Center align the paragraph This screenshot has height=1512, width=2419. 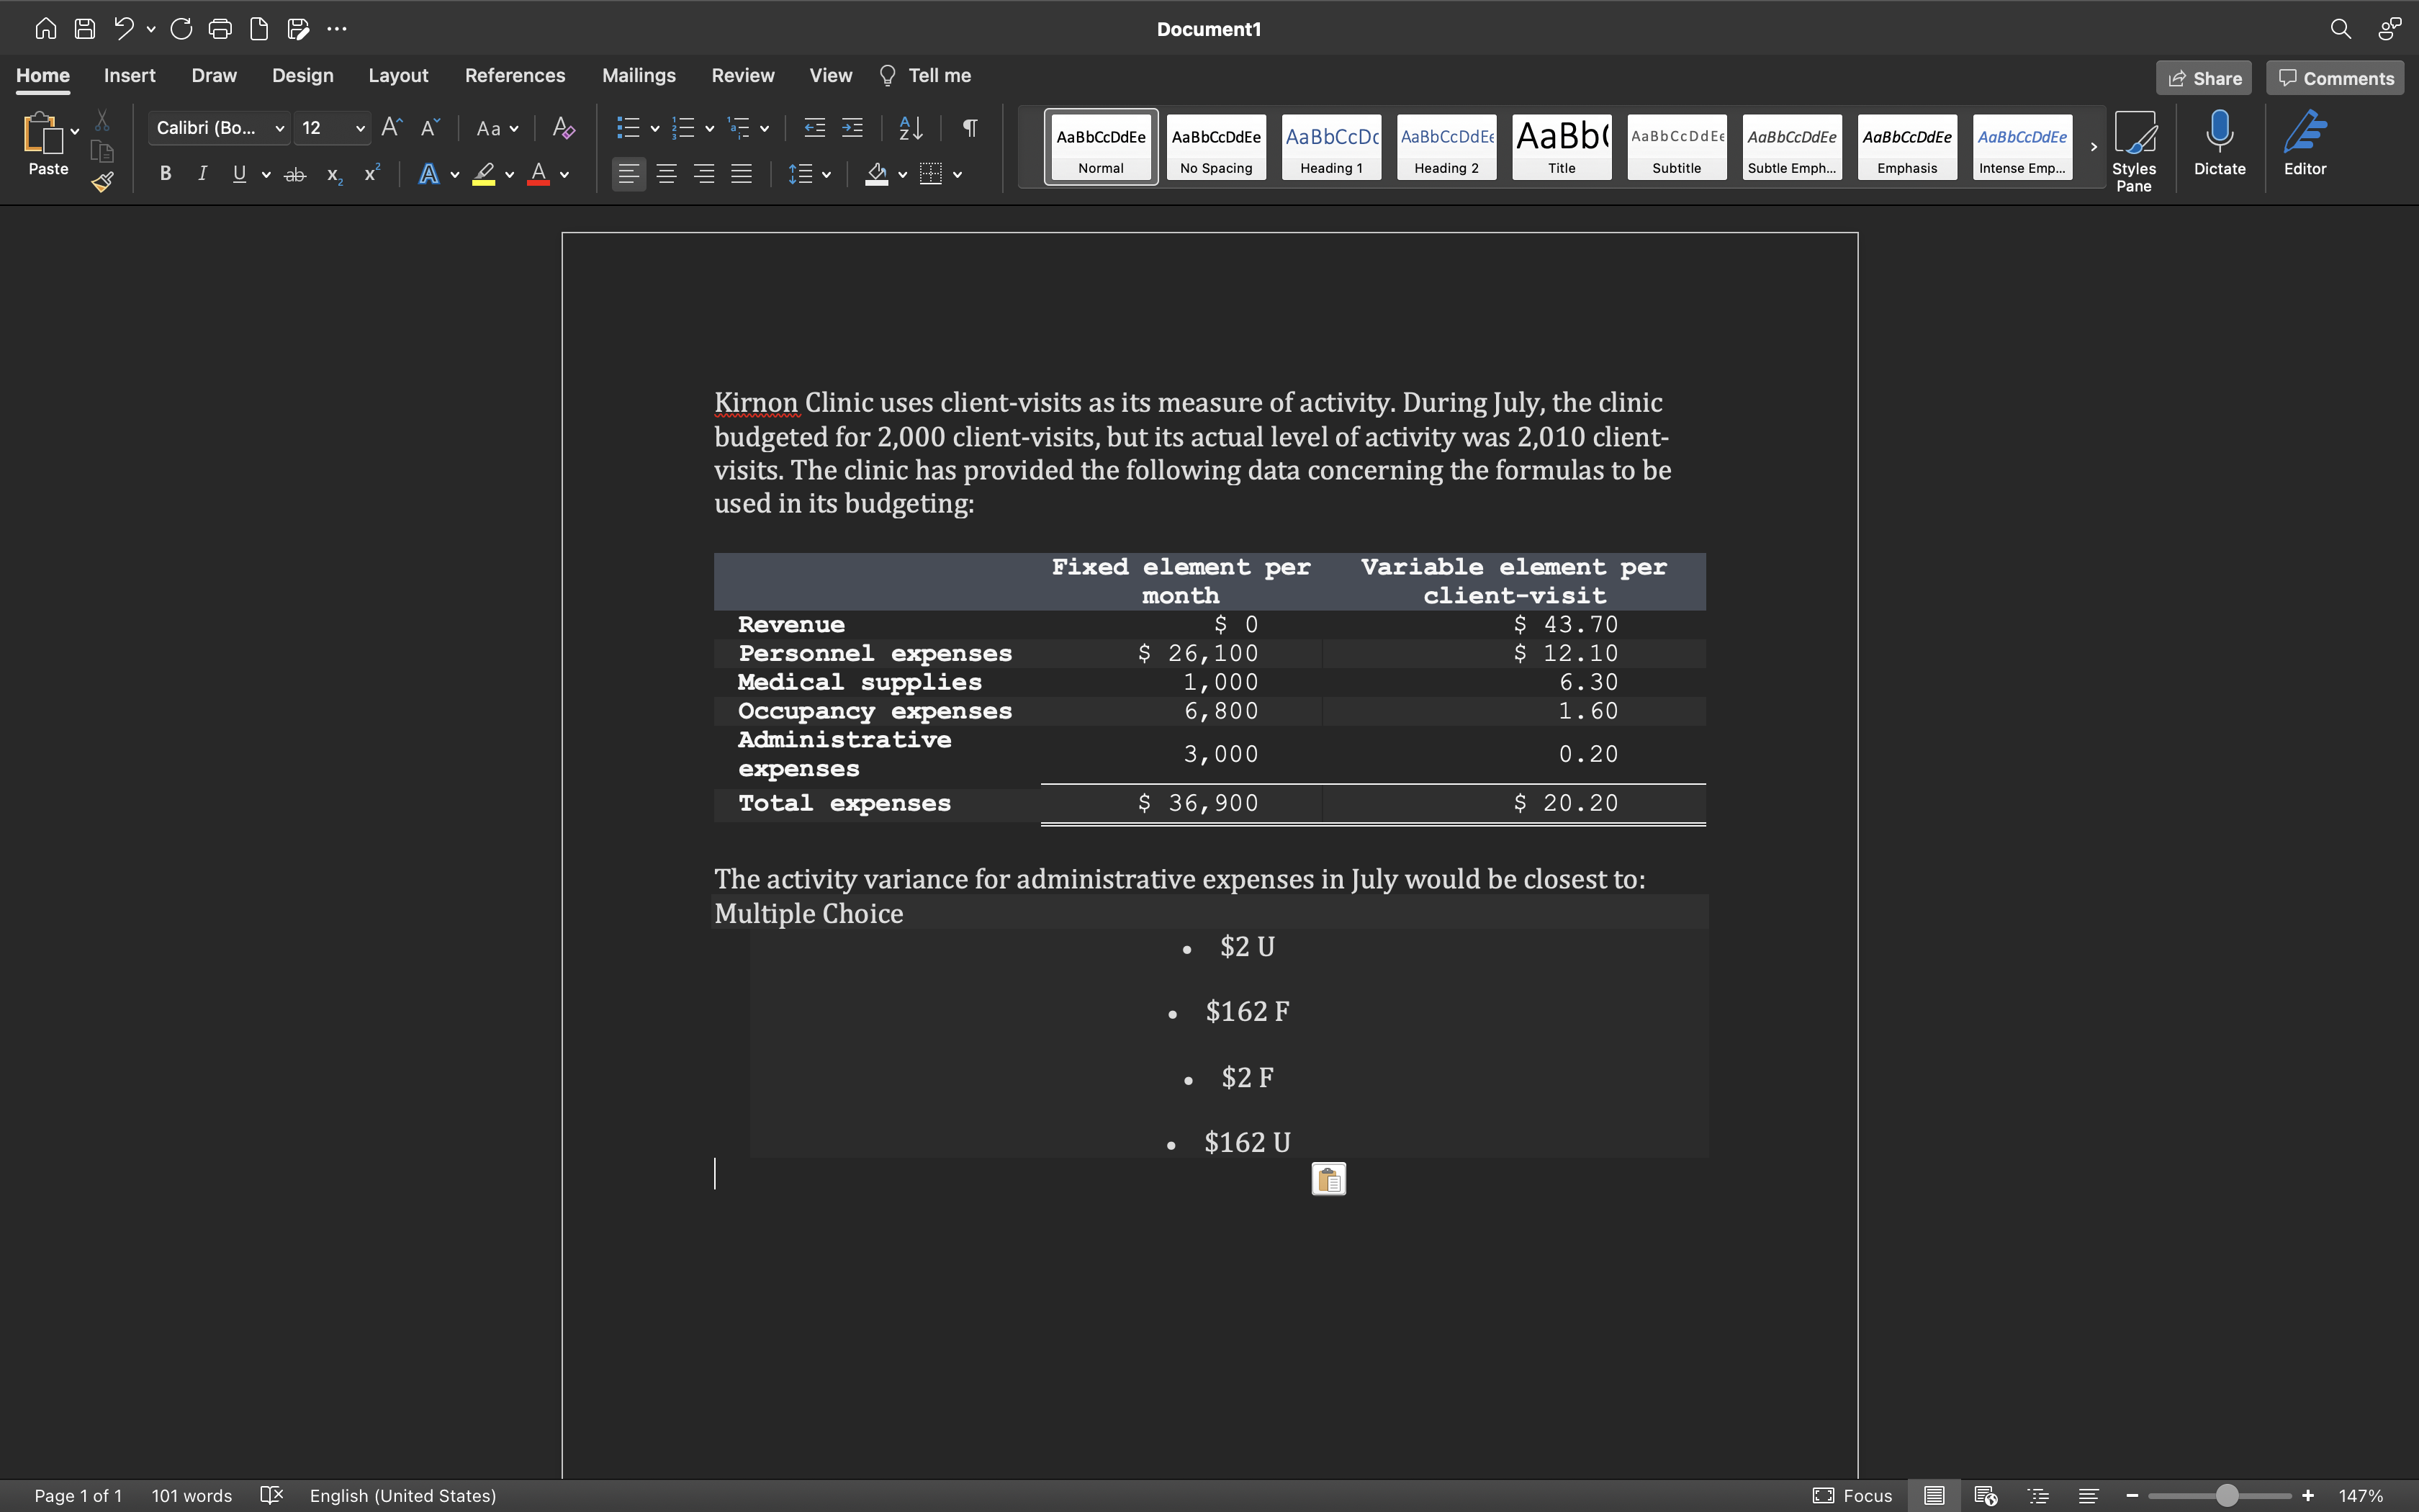click(667, 174)
